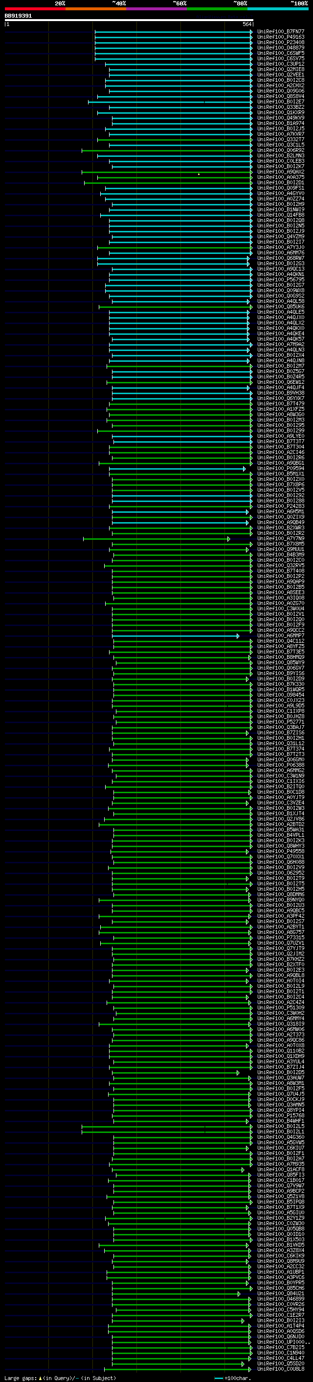The image size is (313, 1382).
Task: Select label UniRef100_Q332T7
Action: coord(281,140)
